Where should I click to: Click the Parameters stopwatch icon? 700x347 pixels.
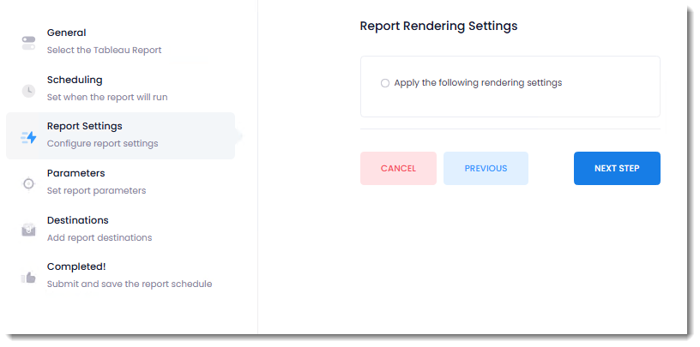[28, 183]
